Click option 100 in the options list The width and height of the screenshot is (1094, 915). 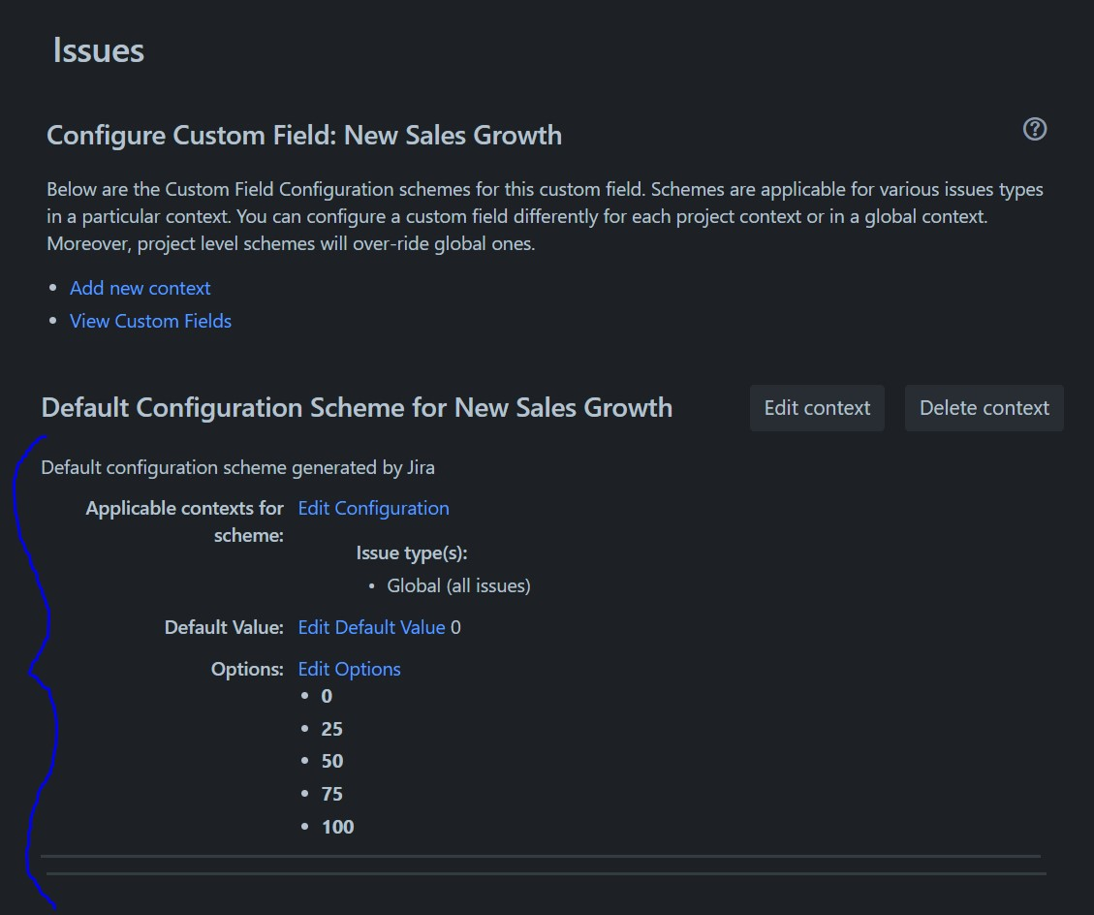(x=337, y=827)
